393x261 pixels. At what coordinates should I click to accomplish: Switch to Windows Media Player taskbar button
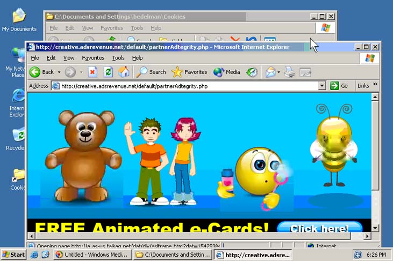click(92, 255)
